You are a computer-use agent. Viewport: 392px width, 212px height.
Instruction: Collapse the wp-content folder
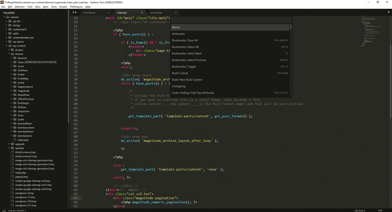tap(7, 46)
